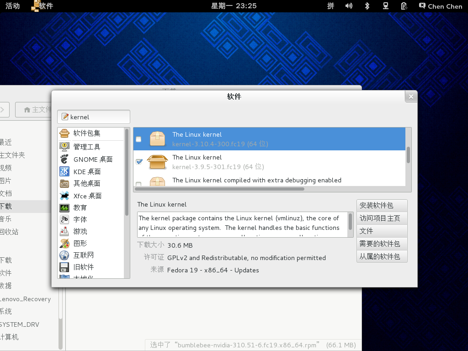
Task: Click the package list vertical scrollbar
Action: pyautogui.click(x=408, y=155)
